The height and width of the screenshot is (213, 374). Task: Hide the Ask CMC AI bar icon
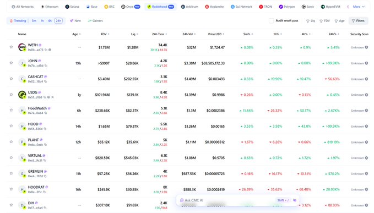click(x=295, y=200)
